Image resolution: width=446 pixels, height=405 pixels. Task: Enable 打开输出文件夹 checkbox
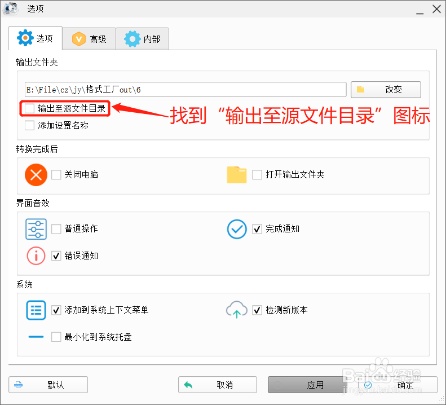tap(257, 175)
